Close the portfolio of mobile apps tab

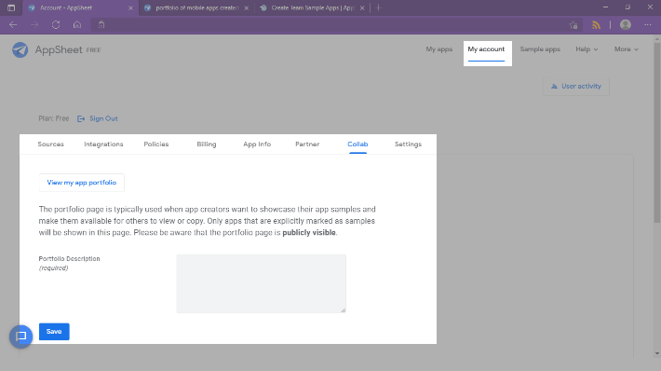pos(247,8)
